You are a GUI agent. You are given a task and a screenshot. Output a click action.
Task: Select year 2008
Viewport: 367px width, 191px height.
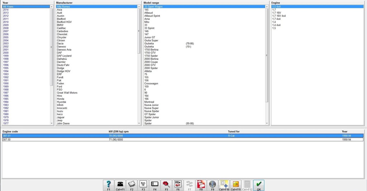6,28
